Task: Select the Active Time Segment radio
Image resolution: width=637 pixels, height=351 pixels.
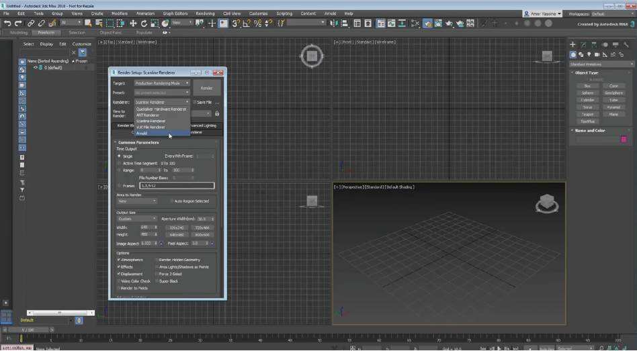Action: point(119,163)
